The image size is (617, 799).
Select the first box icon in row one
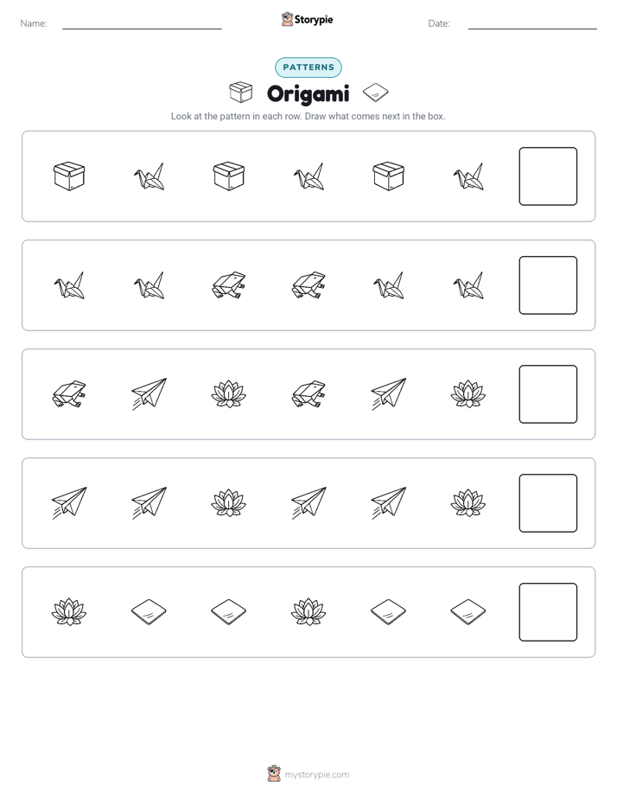(69, 176)
